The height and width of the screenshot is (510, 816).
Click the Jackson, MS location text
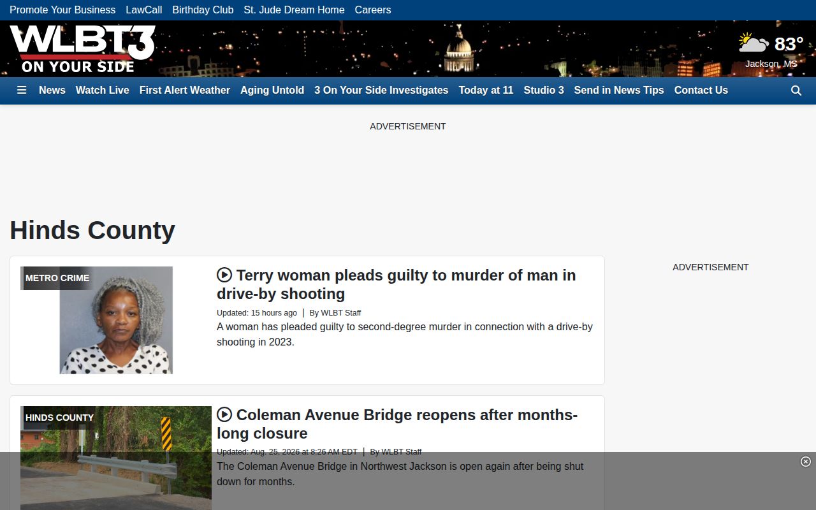[771, 64]
